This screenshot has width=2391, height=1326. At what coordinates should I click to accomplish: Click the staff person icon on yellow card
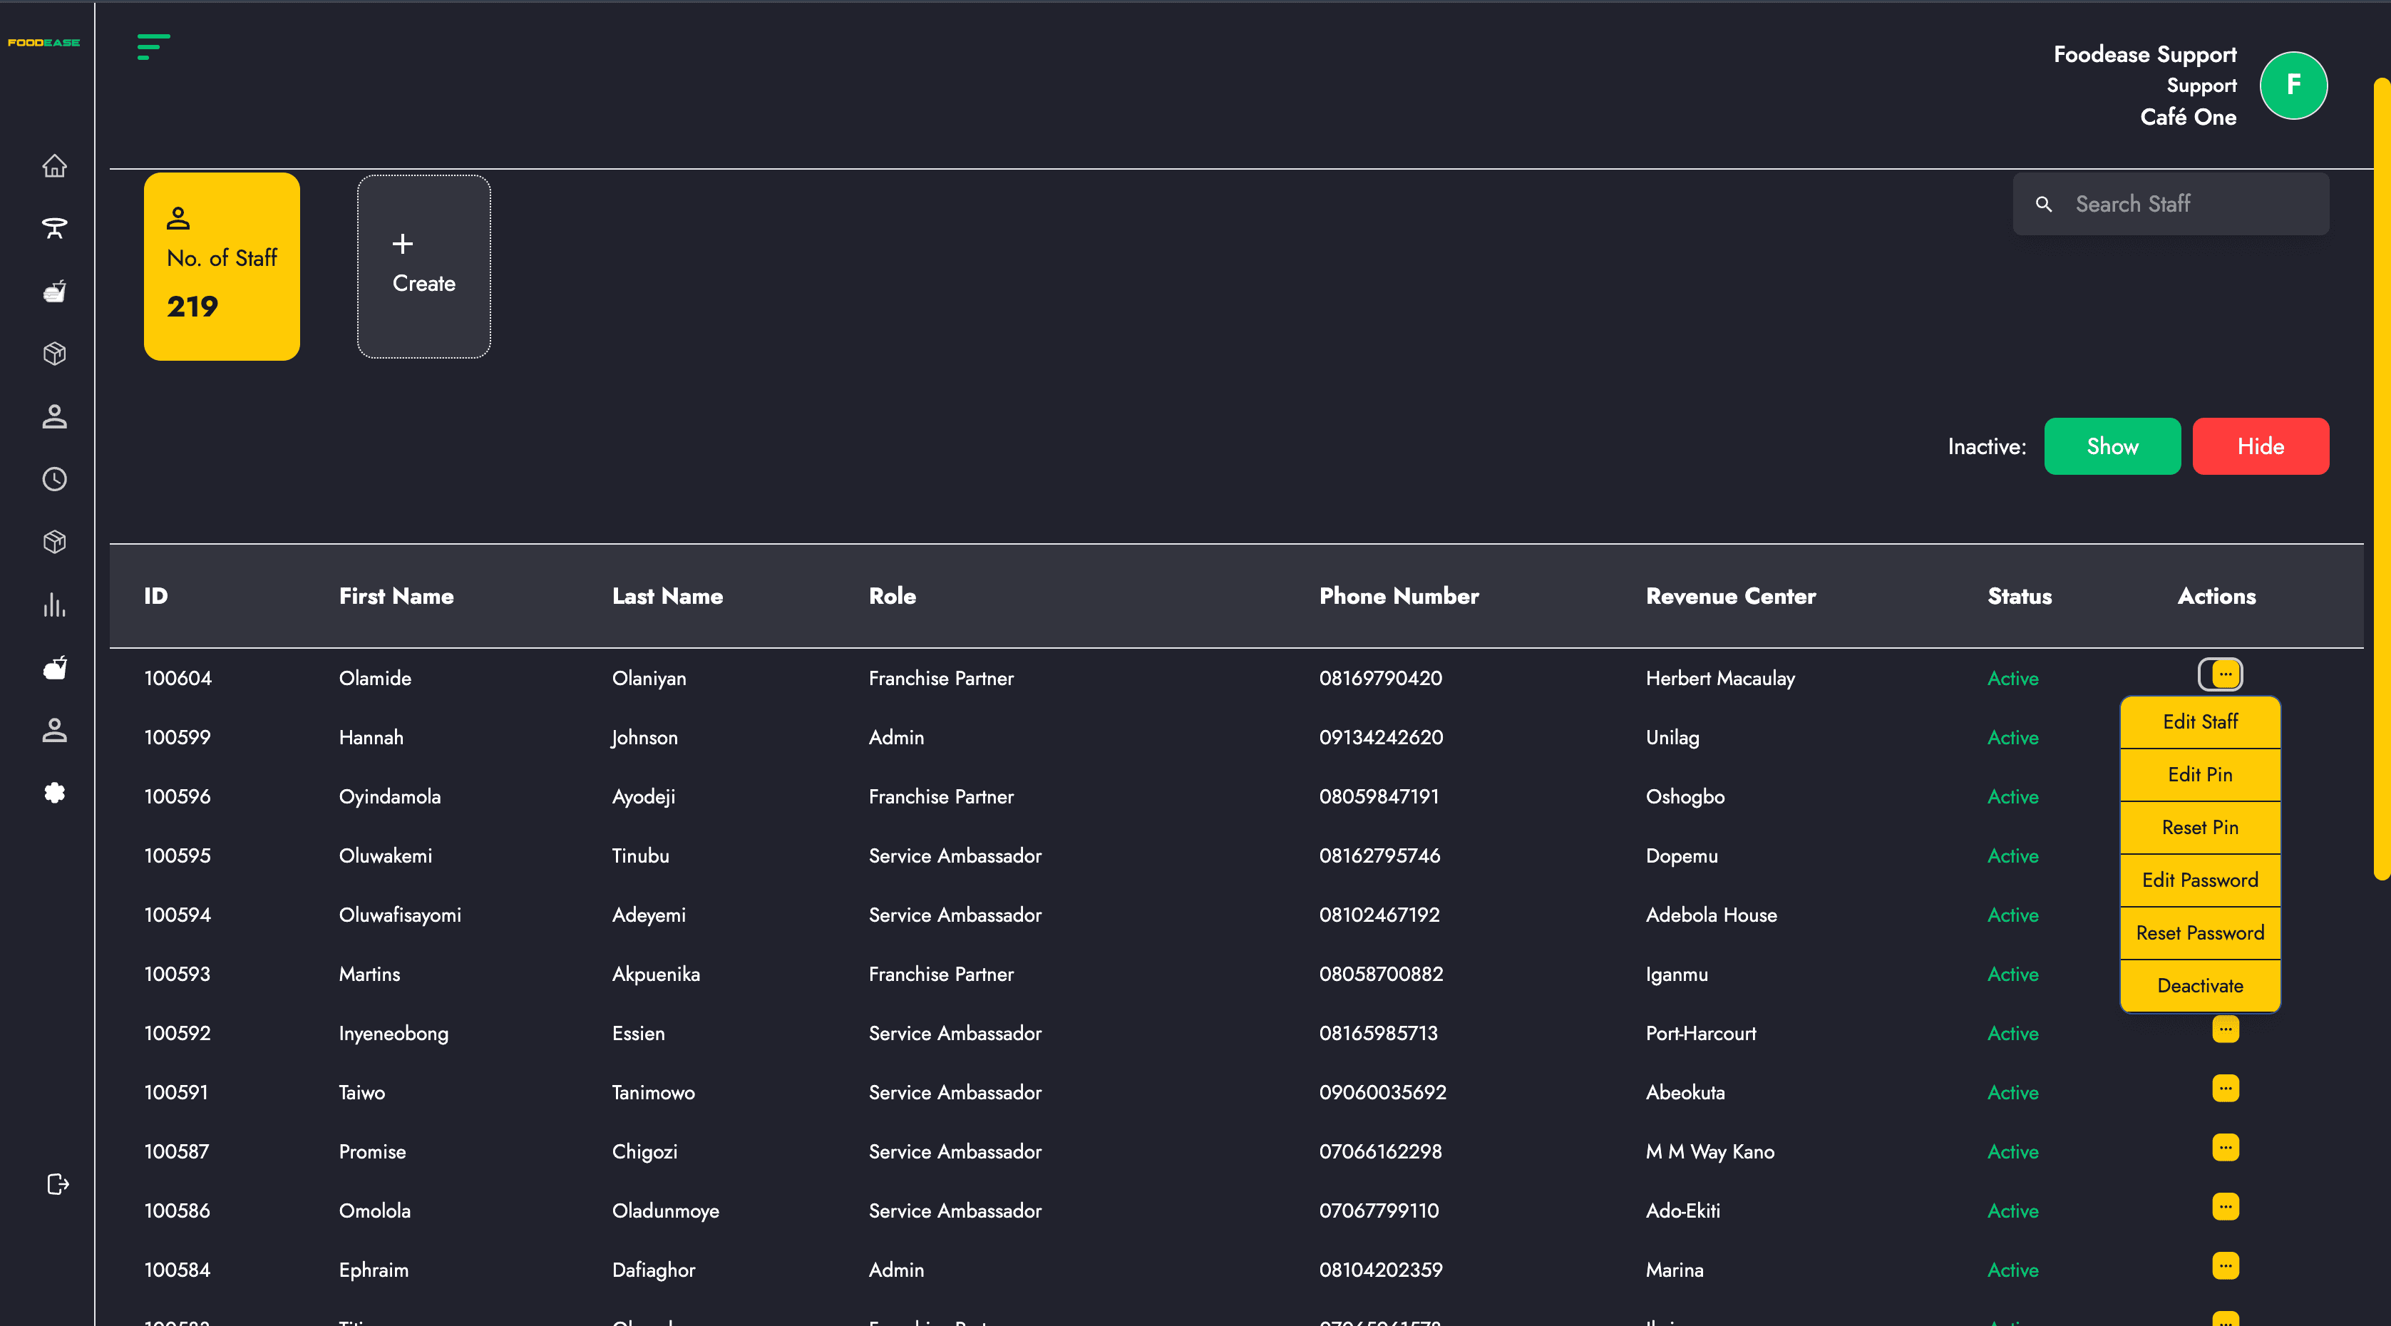click(178, 219)
